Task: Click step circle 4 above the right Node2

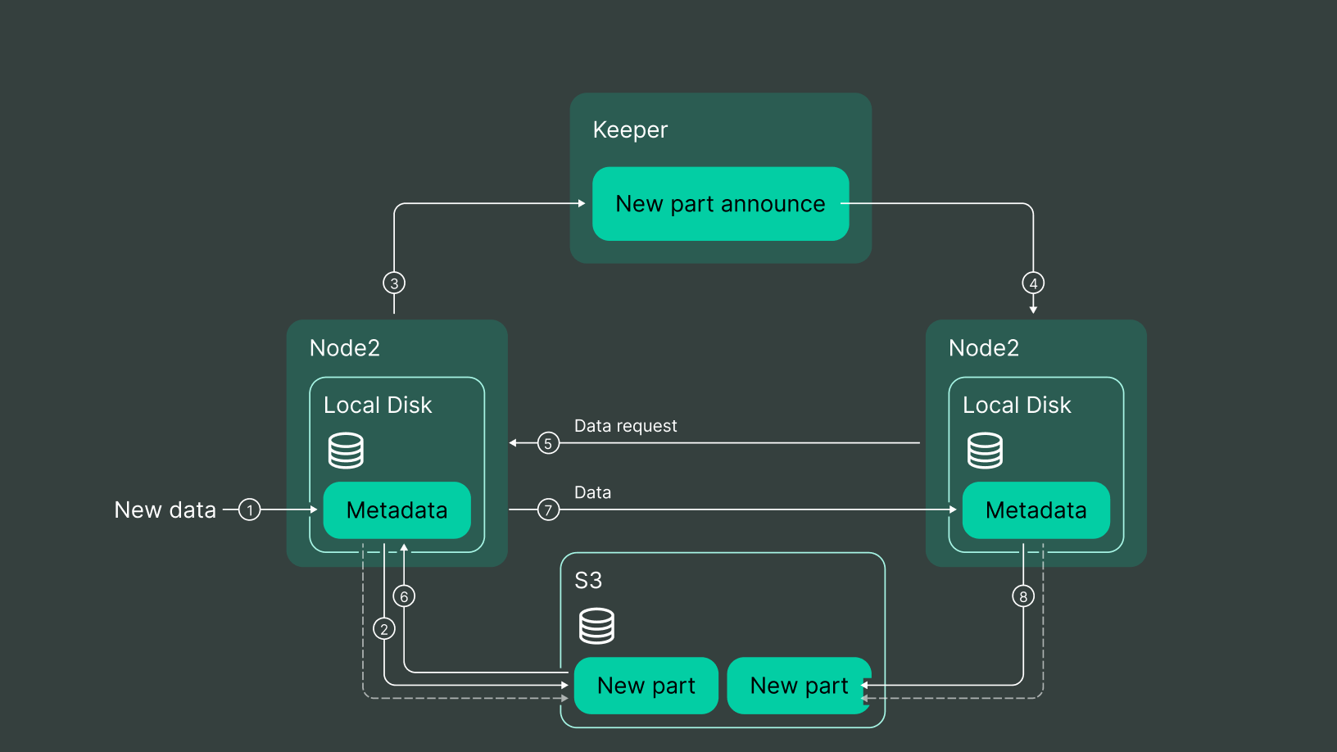Action: point(1033,283)
